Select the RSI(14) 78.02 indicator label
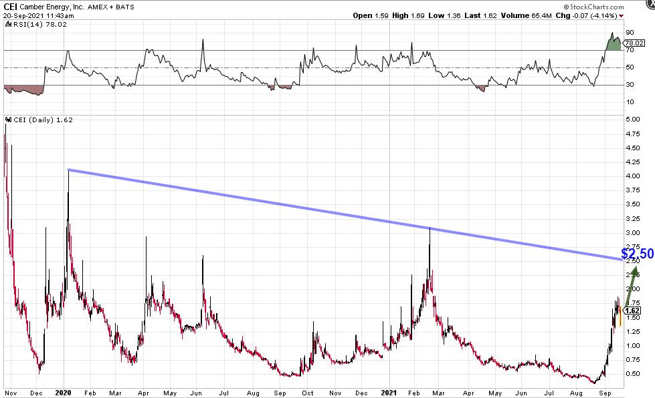 coord(39,24)
